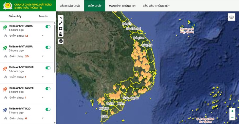Click the police emblem logo

point(8,6)
